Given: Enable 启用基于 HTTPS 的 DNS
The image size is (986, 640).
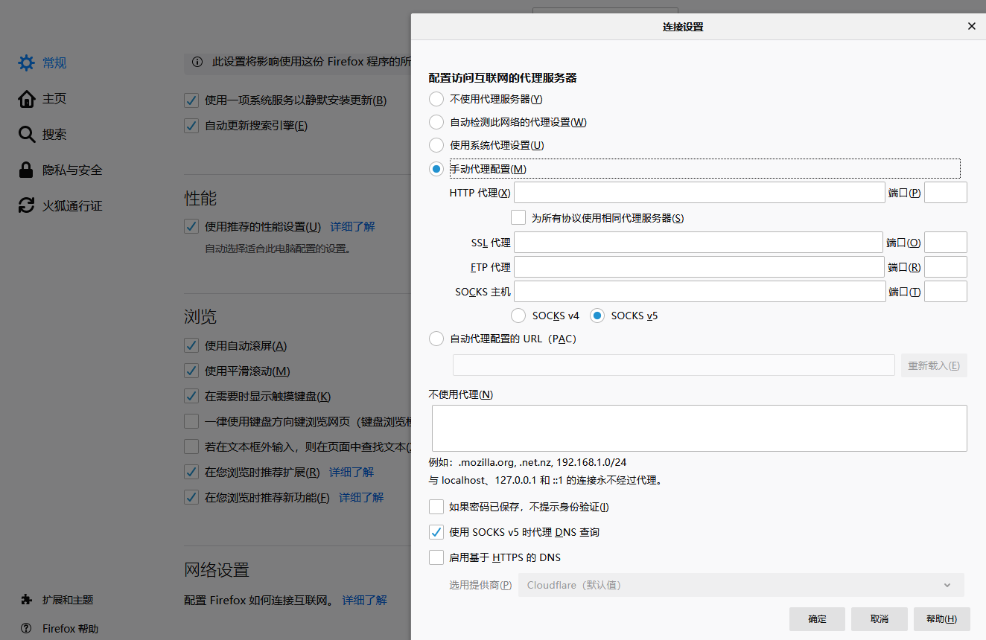Looking at the screenshot, I should point(436,557).
